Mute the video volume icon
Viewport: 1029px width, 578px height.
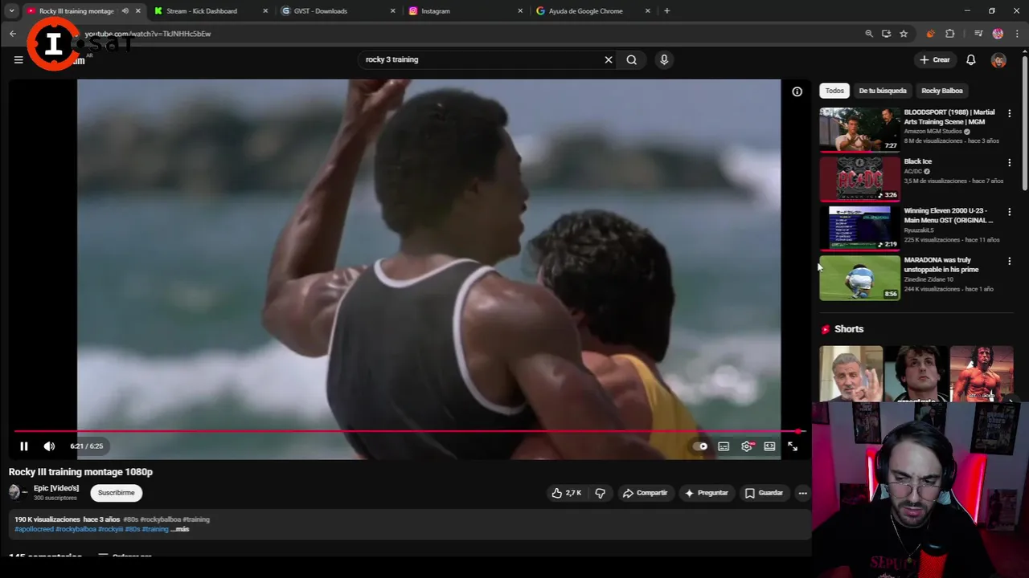[x=49, y=446]
